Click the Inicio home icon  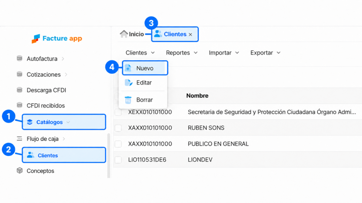124,34
